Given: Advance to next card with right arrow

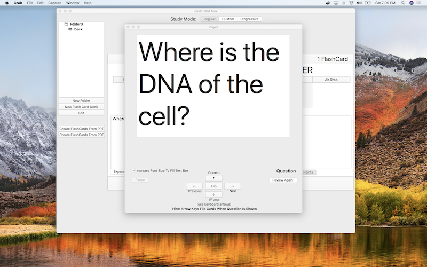Looking at the screenshot, I should [x=233, y=186].
